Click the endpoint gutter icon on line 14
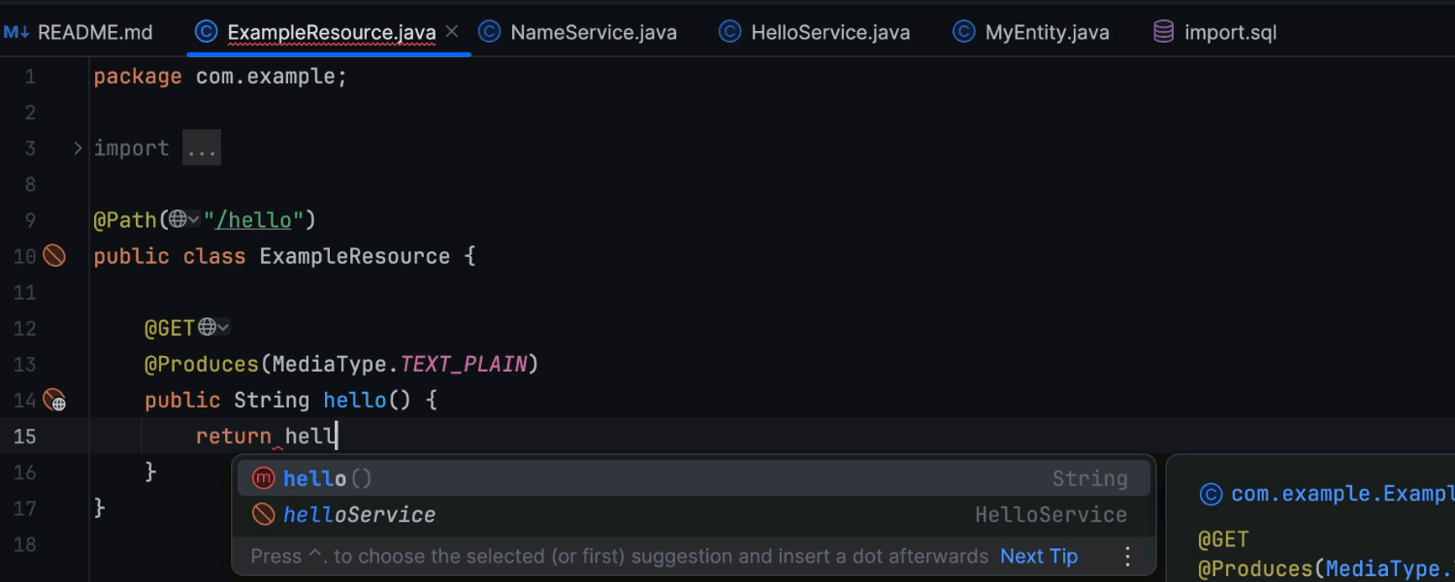This screenshot has height=582, width=1455. coord(54,400)
